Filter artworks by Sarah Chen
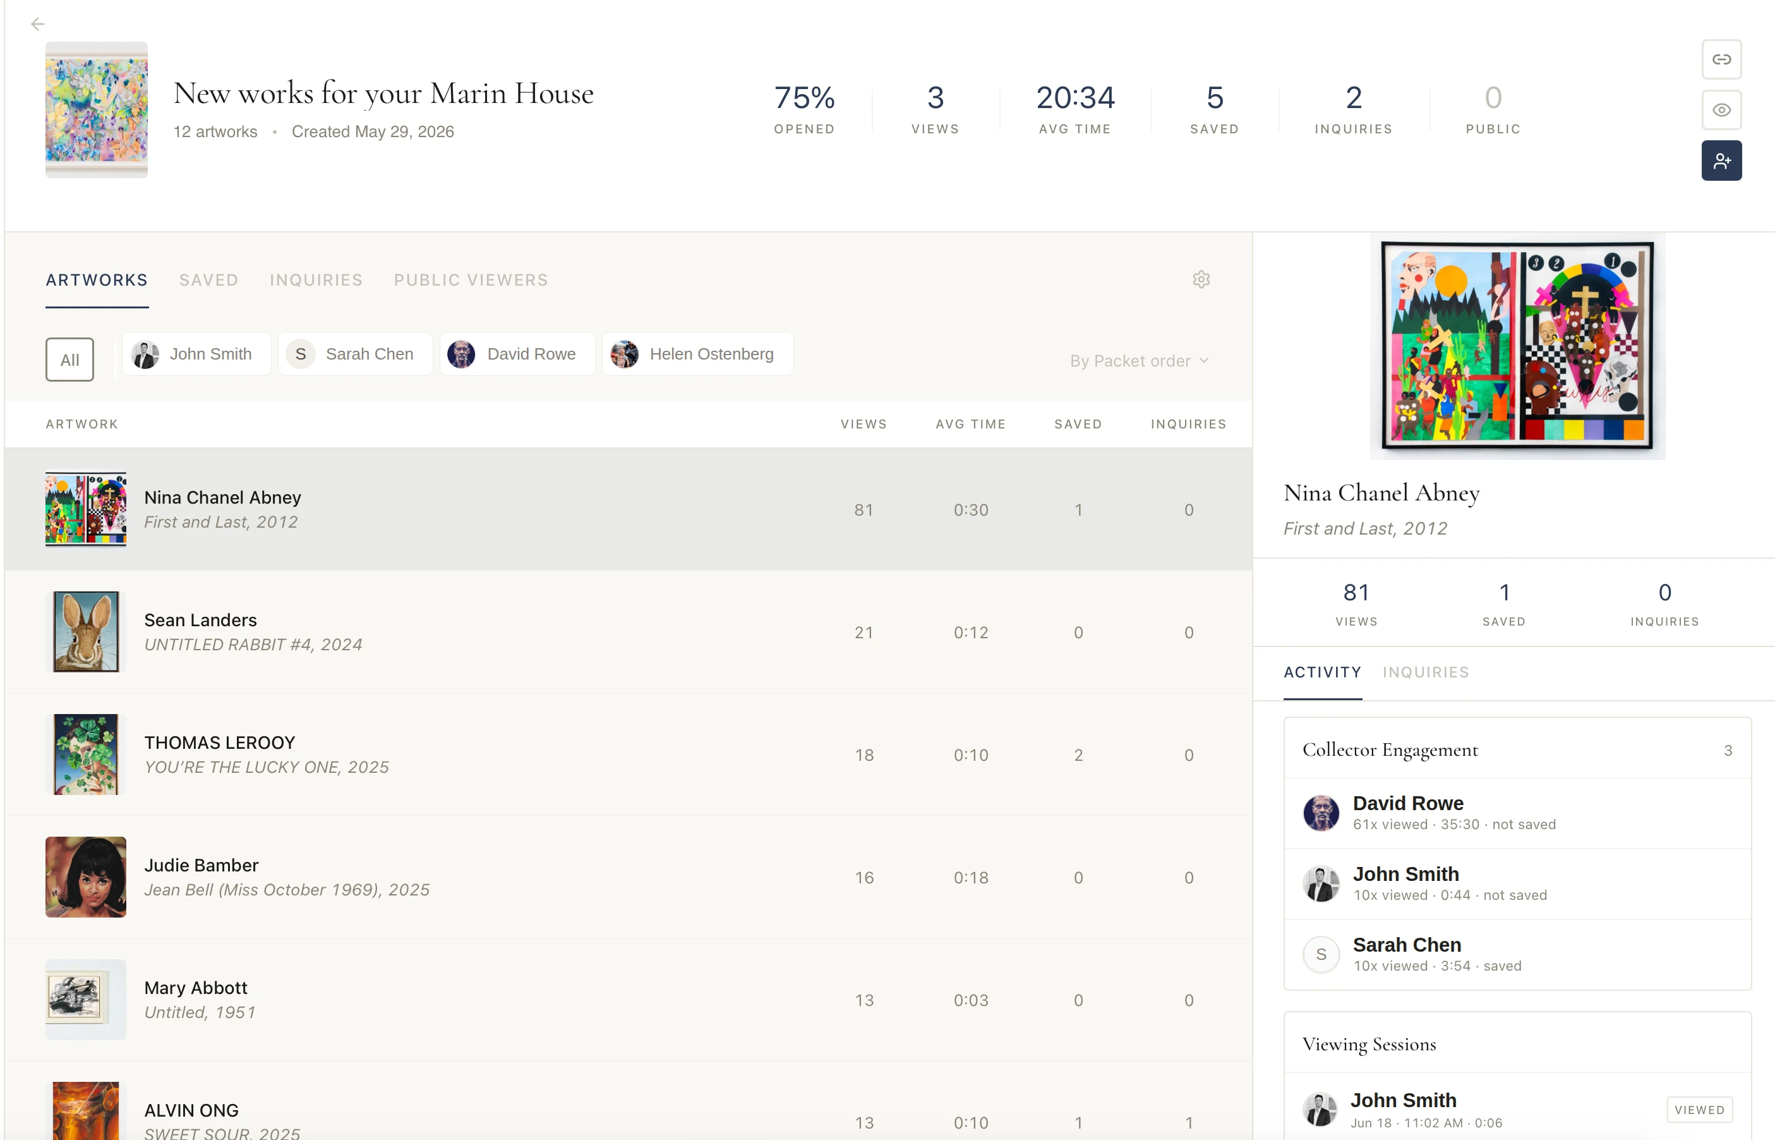The height and width of the screenshot is (1140, 1775). point(355,354)
